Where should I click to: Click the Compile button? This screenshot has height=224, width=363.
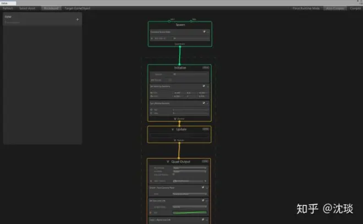pos(355,8)
